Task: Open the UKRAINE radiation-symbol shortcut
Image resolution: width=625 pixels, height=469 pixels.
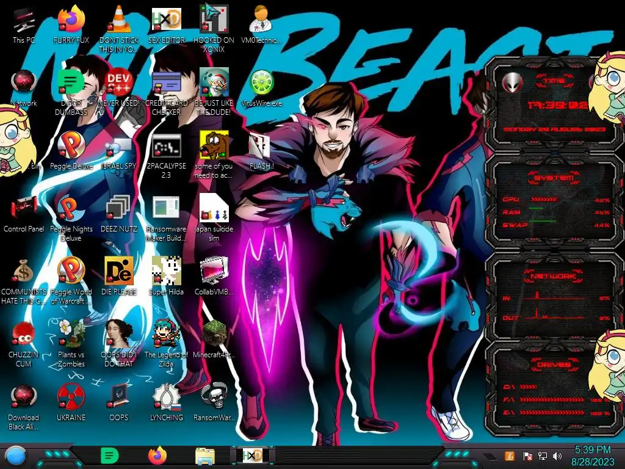Action: [x=71, y=402]
